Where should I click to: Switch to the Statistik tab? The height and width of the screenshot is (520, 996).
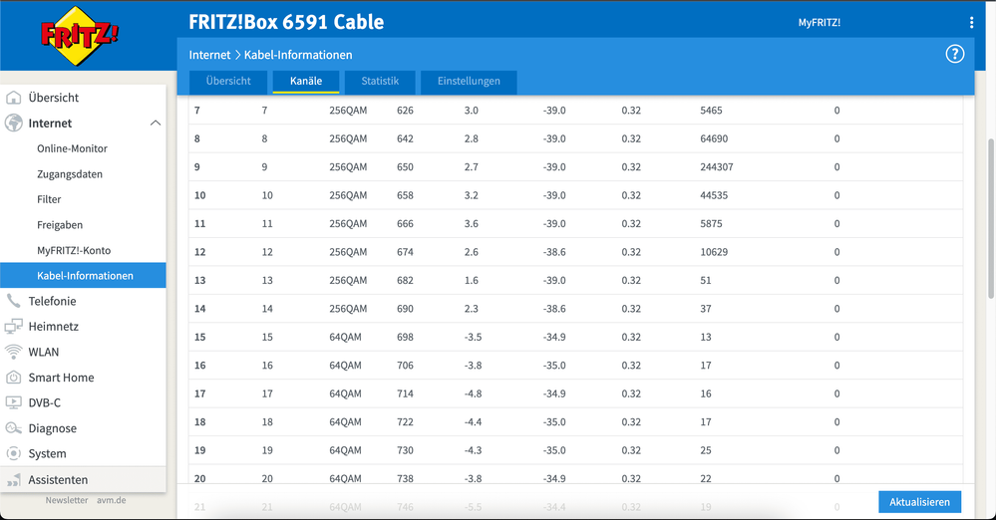point(380,81)
